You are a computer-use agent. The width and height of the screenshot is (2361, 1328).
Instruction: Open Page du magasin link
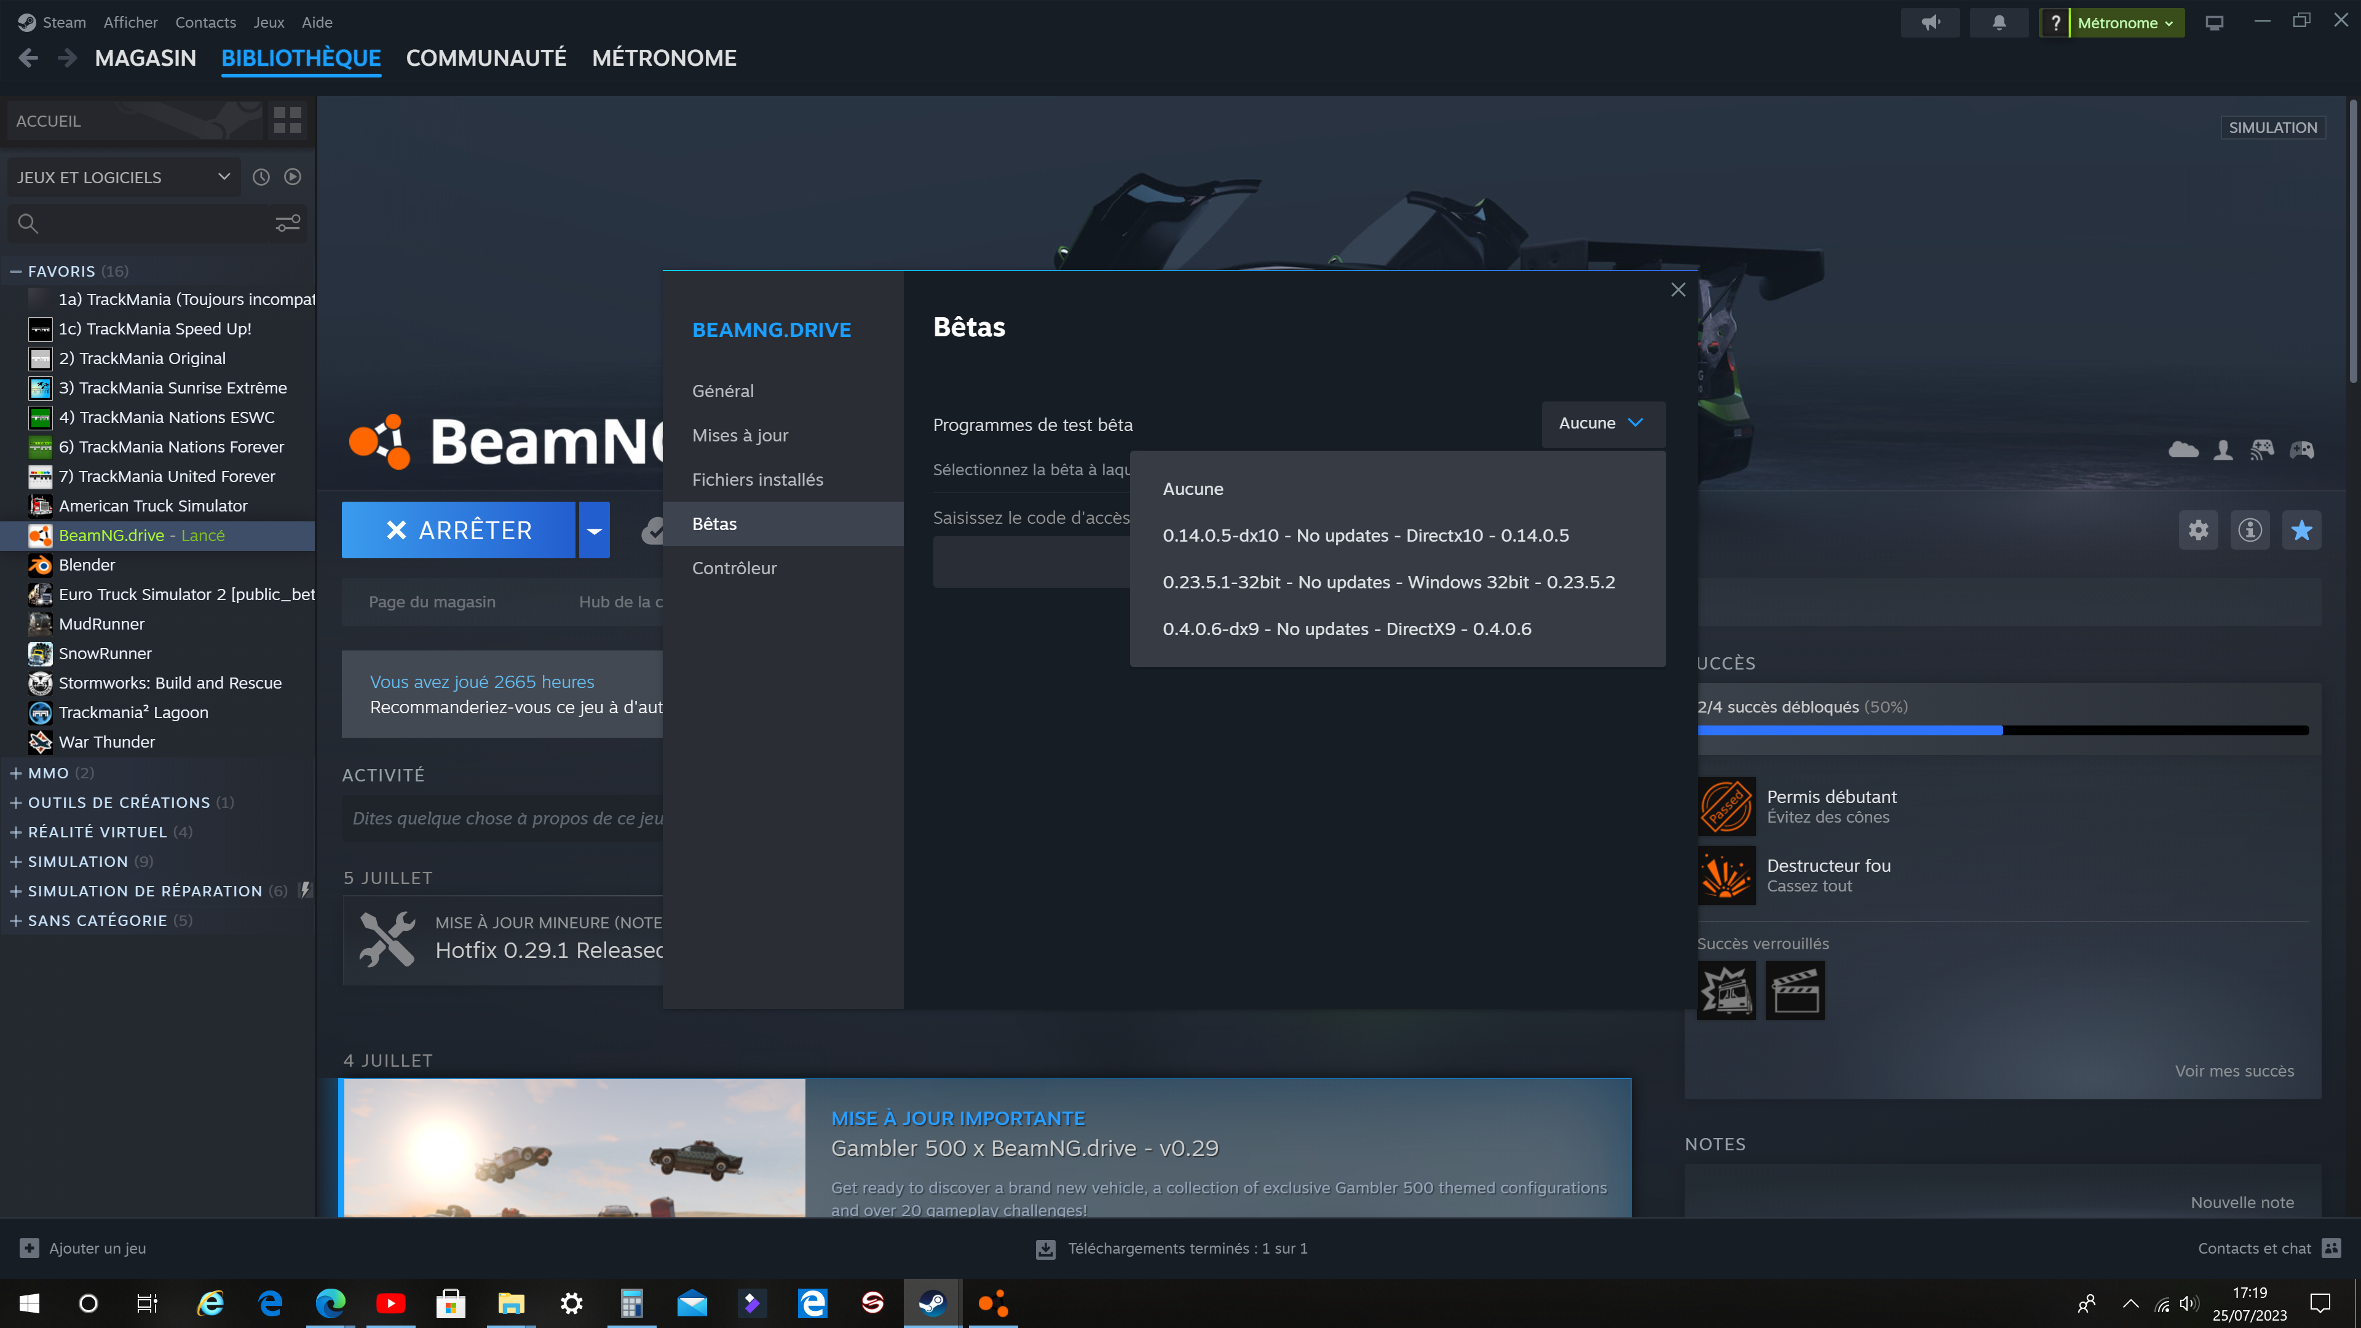pos(432,602)
